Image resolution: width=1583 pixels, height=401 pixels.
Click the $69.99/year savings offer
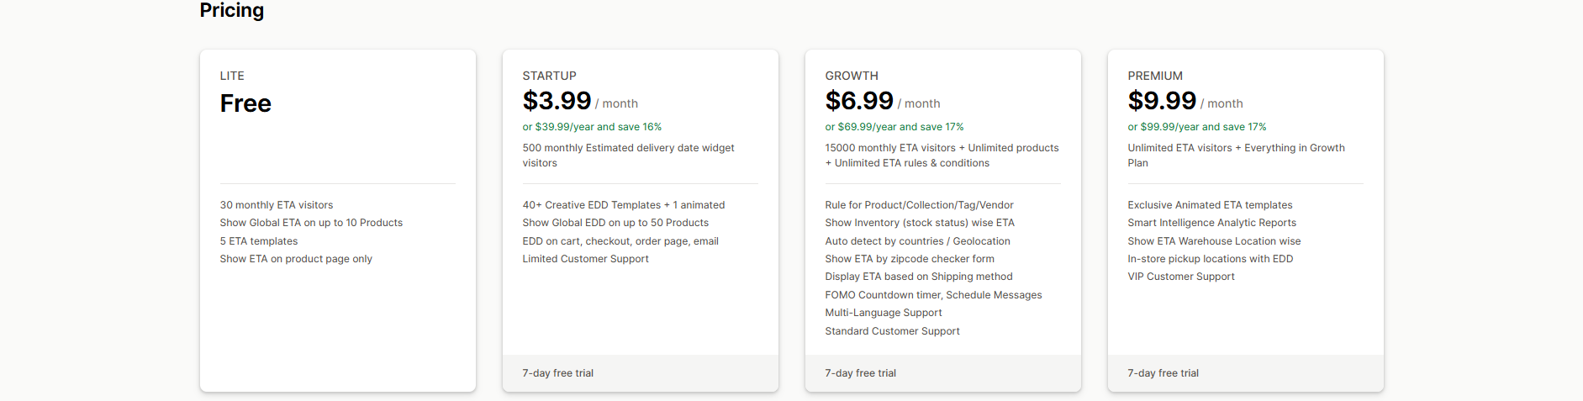pyautogui.click(x=894, y=127)
